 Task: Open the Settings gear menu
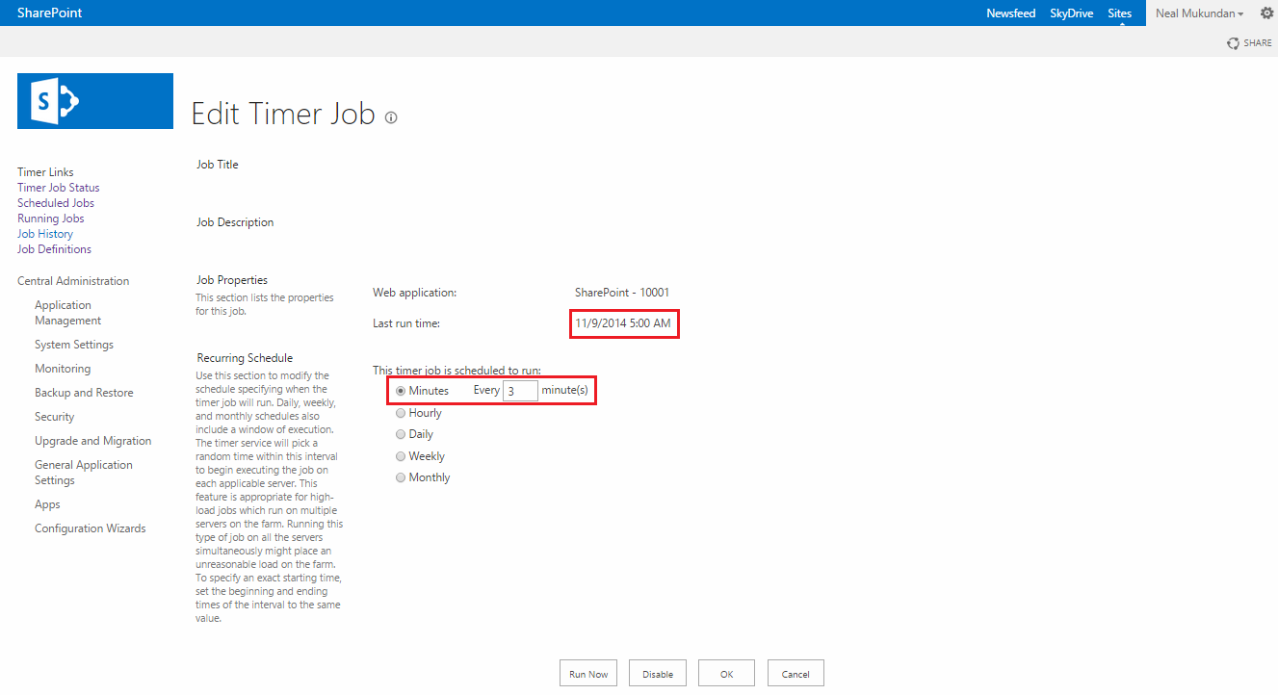(1266, 13)
